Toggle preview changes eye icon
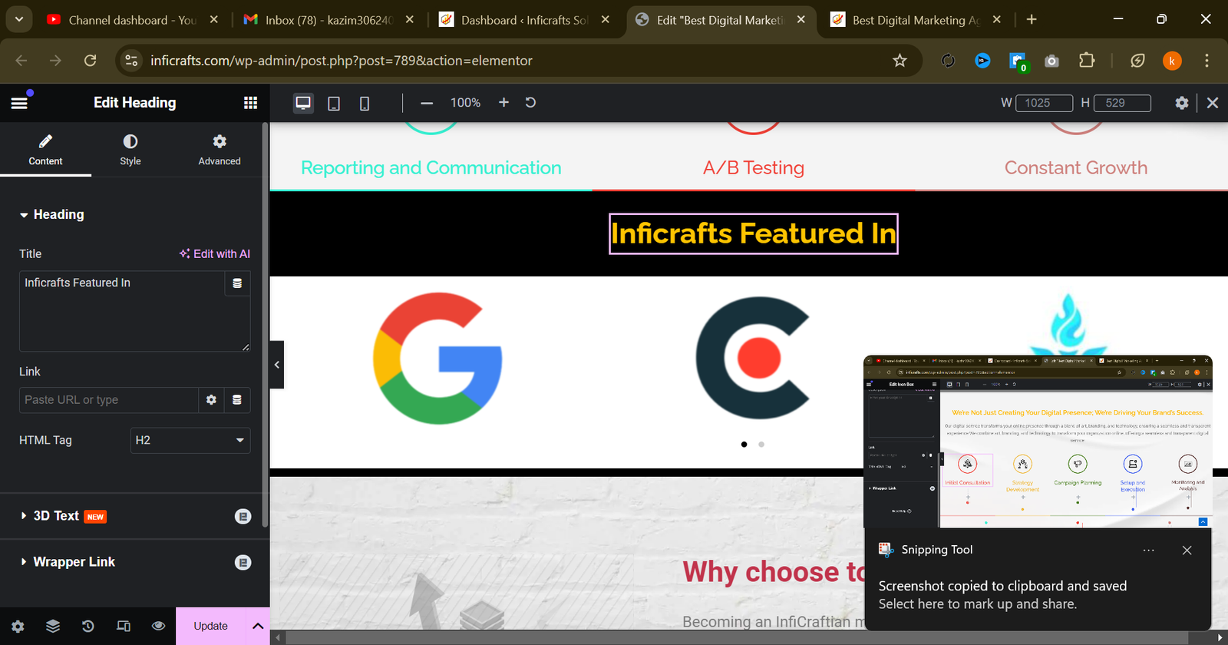The height and width of the screenshot is (645, 1228). click(x=158, y=627)
